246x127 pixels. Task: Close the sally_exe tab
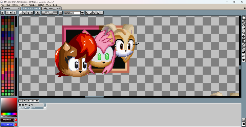pos(60,8)
